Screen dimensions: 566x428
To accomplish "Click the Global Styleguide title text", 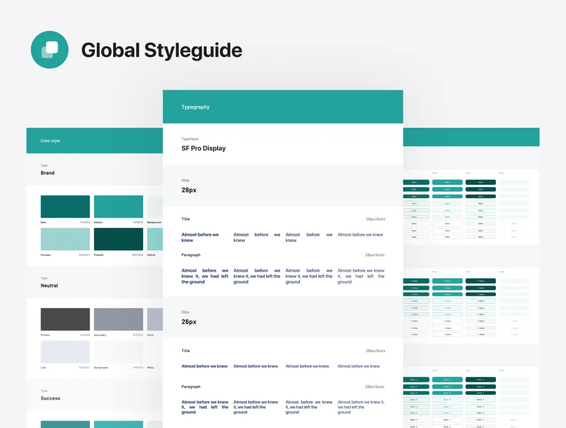I will point(161,51).
